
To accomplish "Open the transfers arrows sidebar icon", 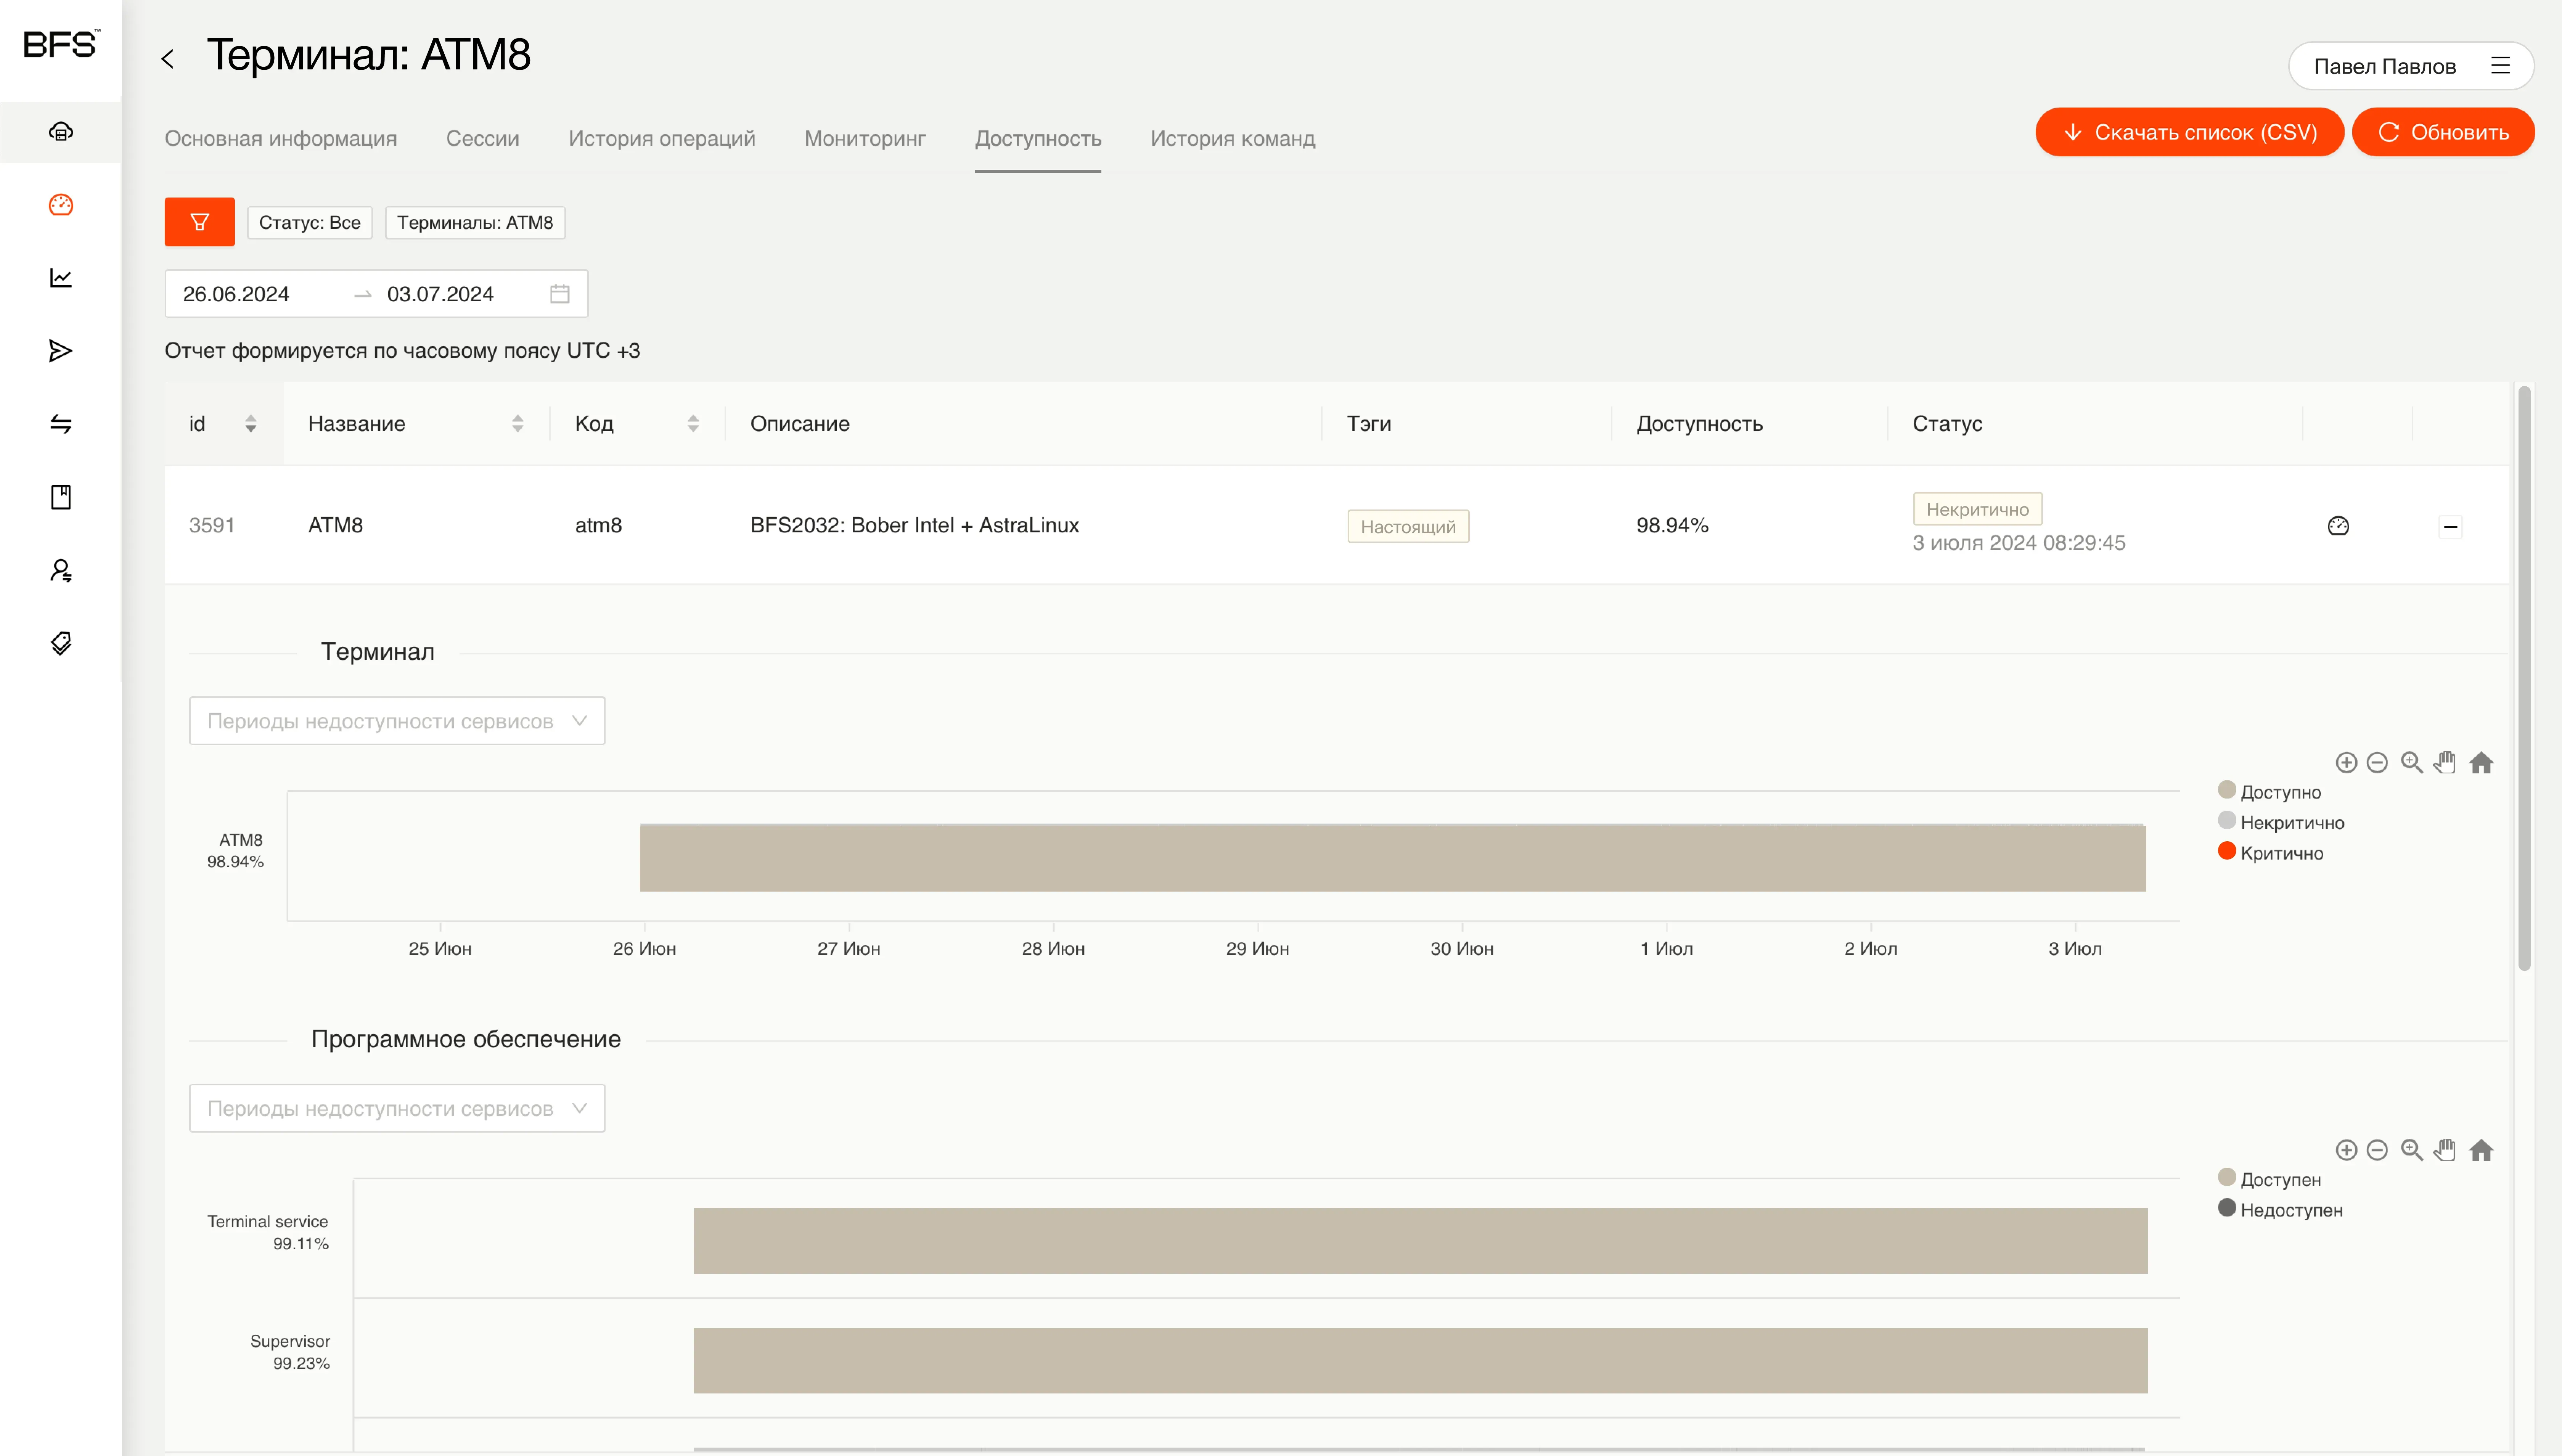I will point(61,424).
